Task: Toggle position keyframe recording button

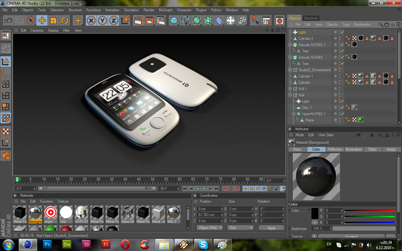Action: (245, 189)
